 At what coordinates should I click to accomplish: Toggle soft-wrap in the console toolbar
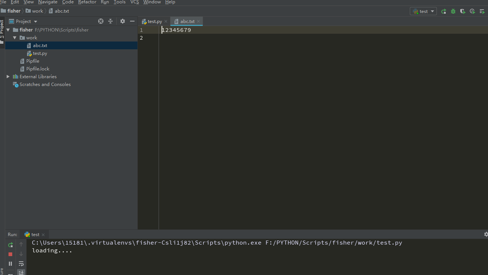coord(21,264)
